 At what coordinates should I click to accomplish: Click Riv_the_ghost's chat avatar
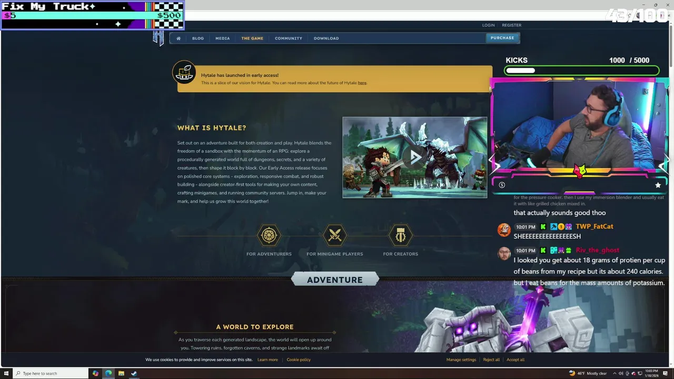pyautogui.click(x=504, y=253)
